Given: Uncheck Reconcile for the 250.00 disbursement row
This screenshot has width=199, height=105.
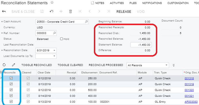Looking at the screenshot, I should [11, 78].
